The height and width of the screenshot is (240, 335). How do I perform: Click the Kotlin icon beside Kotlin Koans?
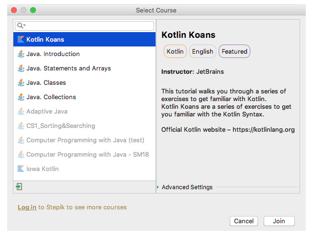pyautogui.click(x=21, y=39)
